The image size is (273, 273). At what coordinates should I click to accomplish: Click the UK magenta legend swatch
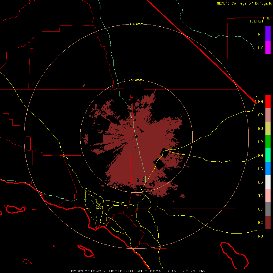268,48
